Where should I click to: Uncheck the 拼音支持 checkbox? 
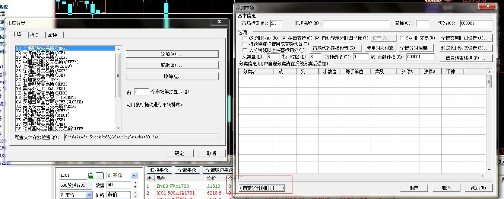point(284,38)
